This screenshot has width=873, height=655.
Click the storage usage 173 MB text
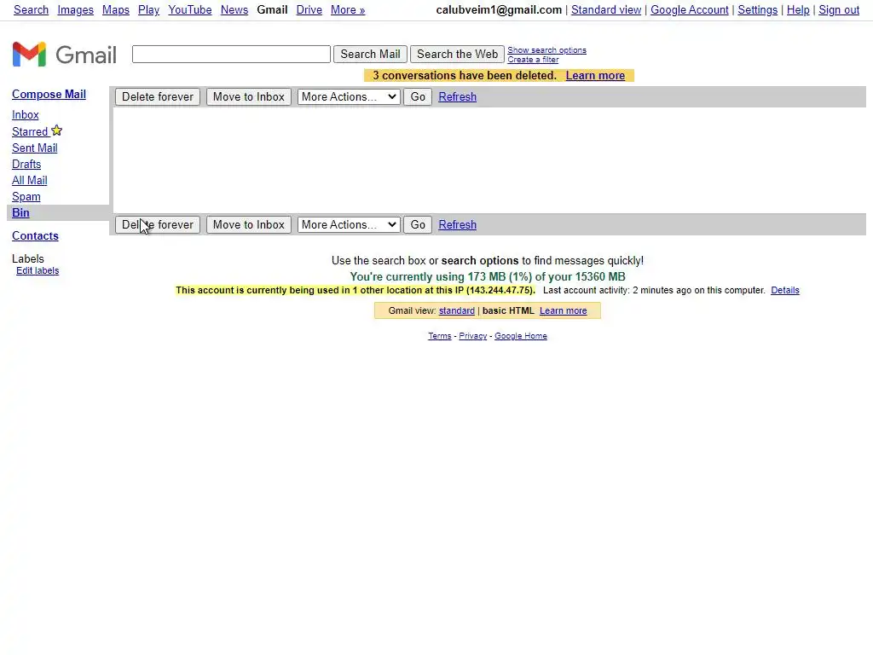click(488, 277)
